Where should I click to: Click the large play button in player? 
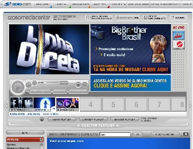18,87
